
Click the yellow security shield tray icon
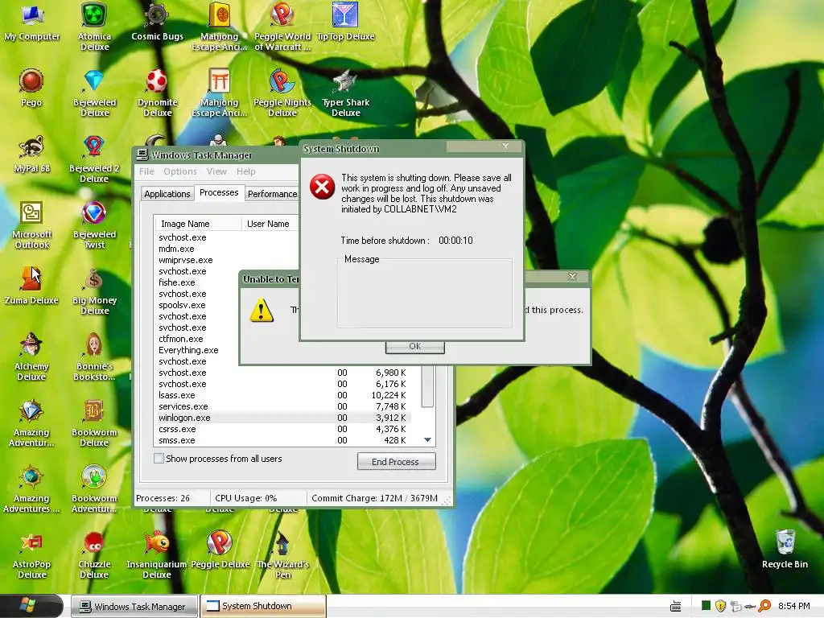[x=720, y=606]
